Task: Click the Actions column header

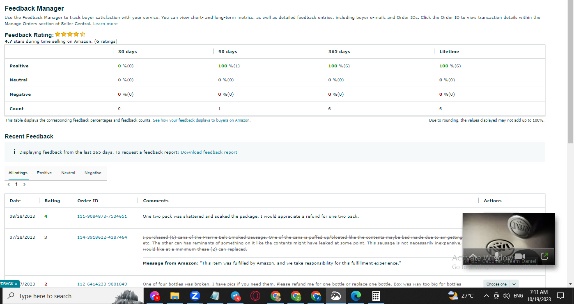Action: tap(493, 201)
